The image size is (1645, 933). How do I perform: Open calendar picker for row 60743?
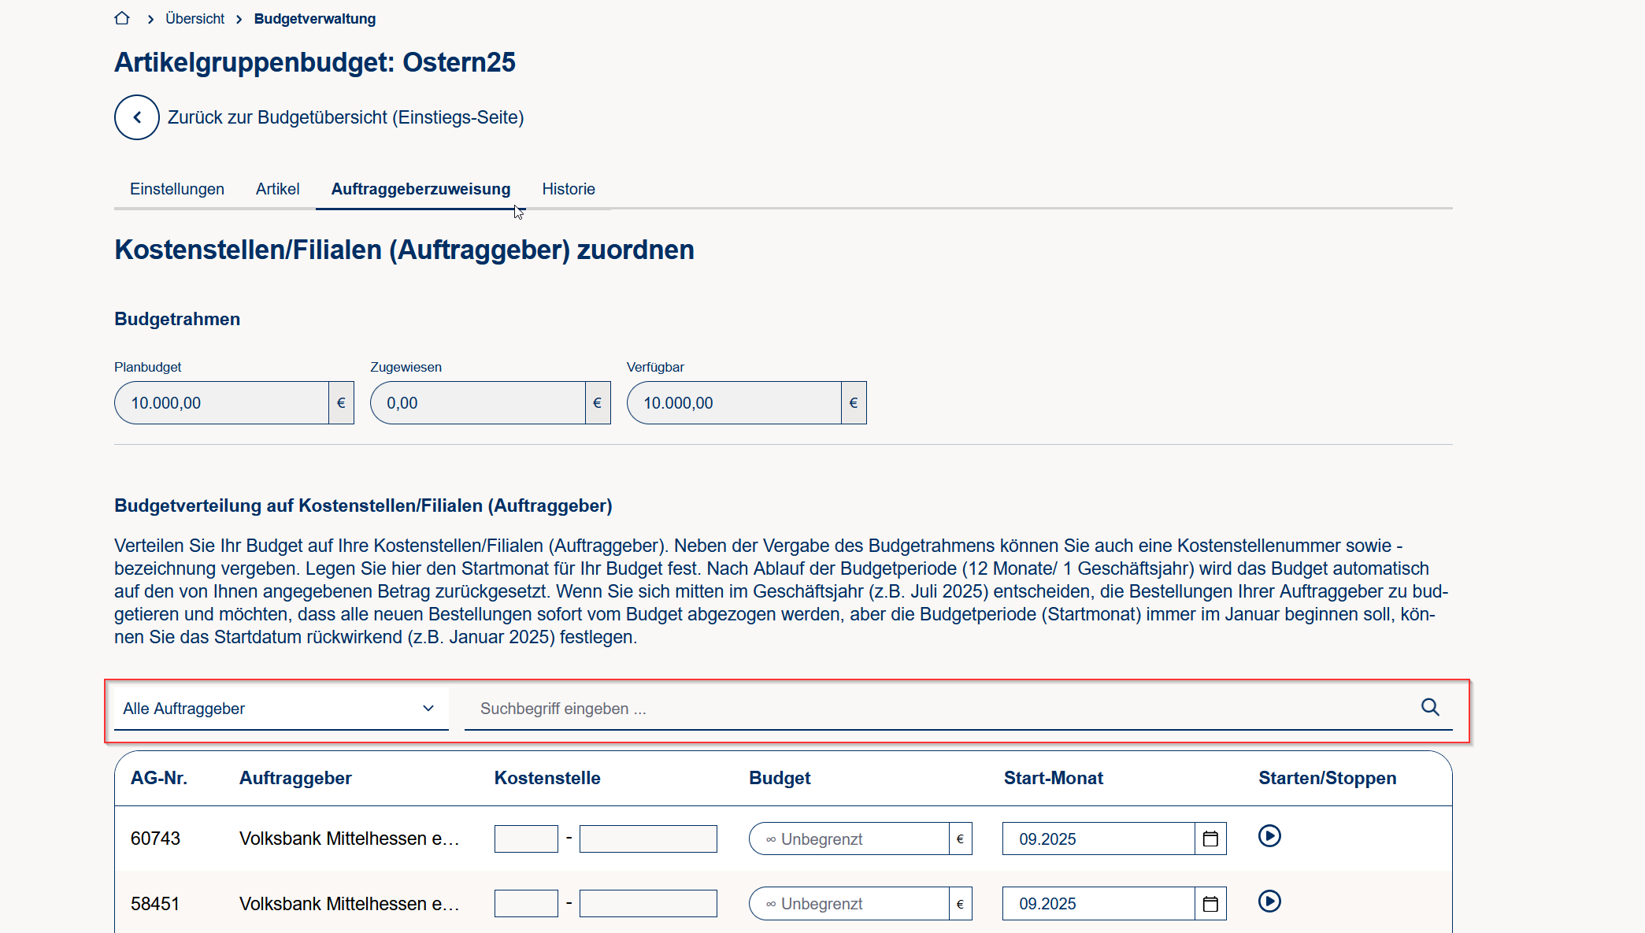tap(1210, 839)
